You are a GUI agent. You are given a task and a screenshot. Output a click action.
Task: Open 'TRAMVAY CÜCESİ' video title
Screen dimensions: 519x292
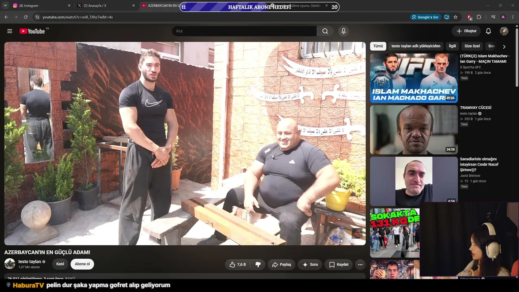476,108
